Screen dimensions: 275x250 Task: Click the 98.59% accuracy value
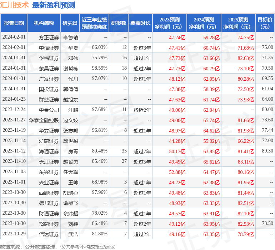click(x=100, y=68)
